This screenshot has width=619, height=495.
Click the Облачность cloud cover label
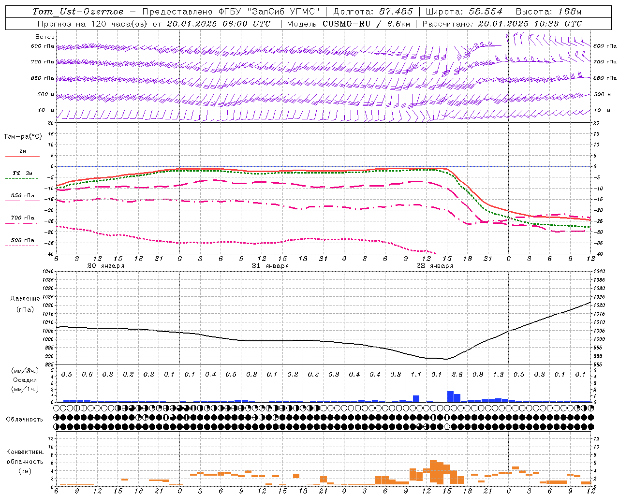pos(24,420)
